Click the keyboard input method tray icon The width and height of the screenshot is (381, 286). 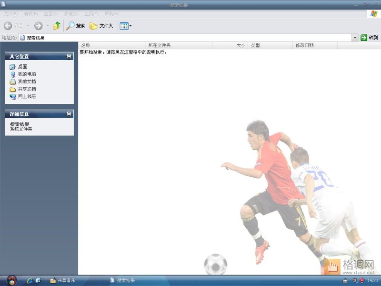coord(345,281)
